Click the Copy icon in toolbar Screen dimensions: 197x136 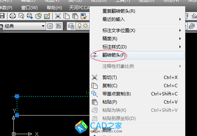pos(67,16)
